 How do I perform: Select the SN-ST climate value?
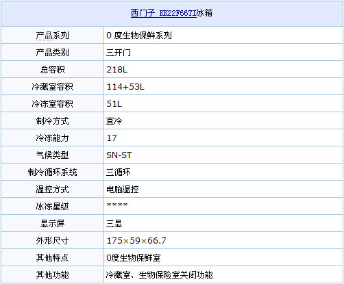pos(119,155)
